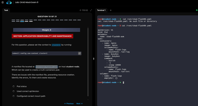Viewport: 198px width, 106px height.
Task: Click the apiVersion: V1 line in terminal
Action: [x=105, y=30]
